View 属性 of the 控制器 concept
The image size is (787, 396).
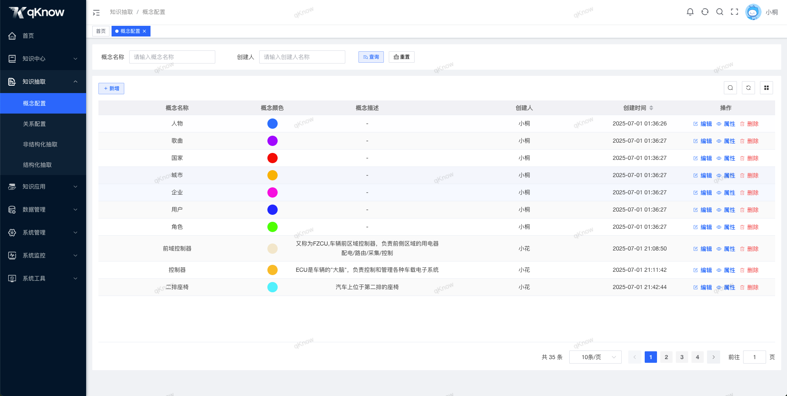[x=726, y=270]
